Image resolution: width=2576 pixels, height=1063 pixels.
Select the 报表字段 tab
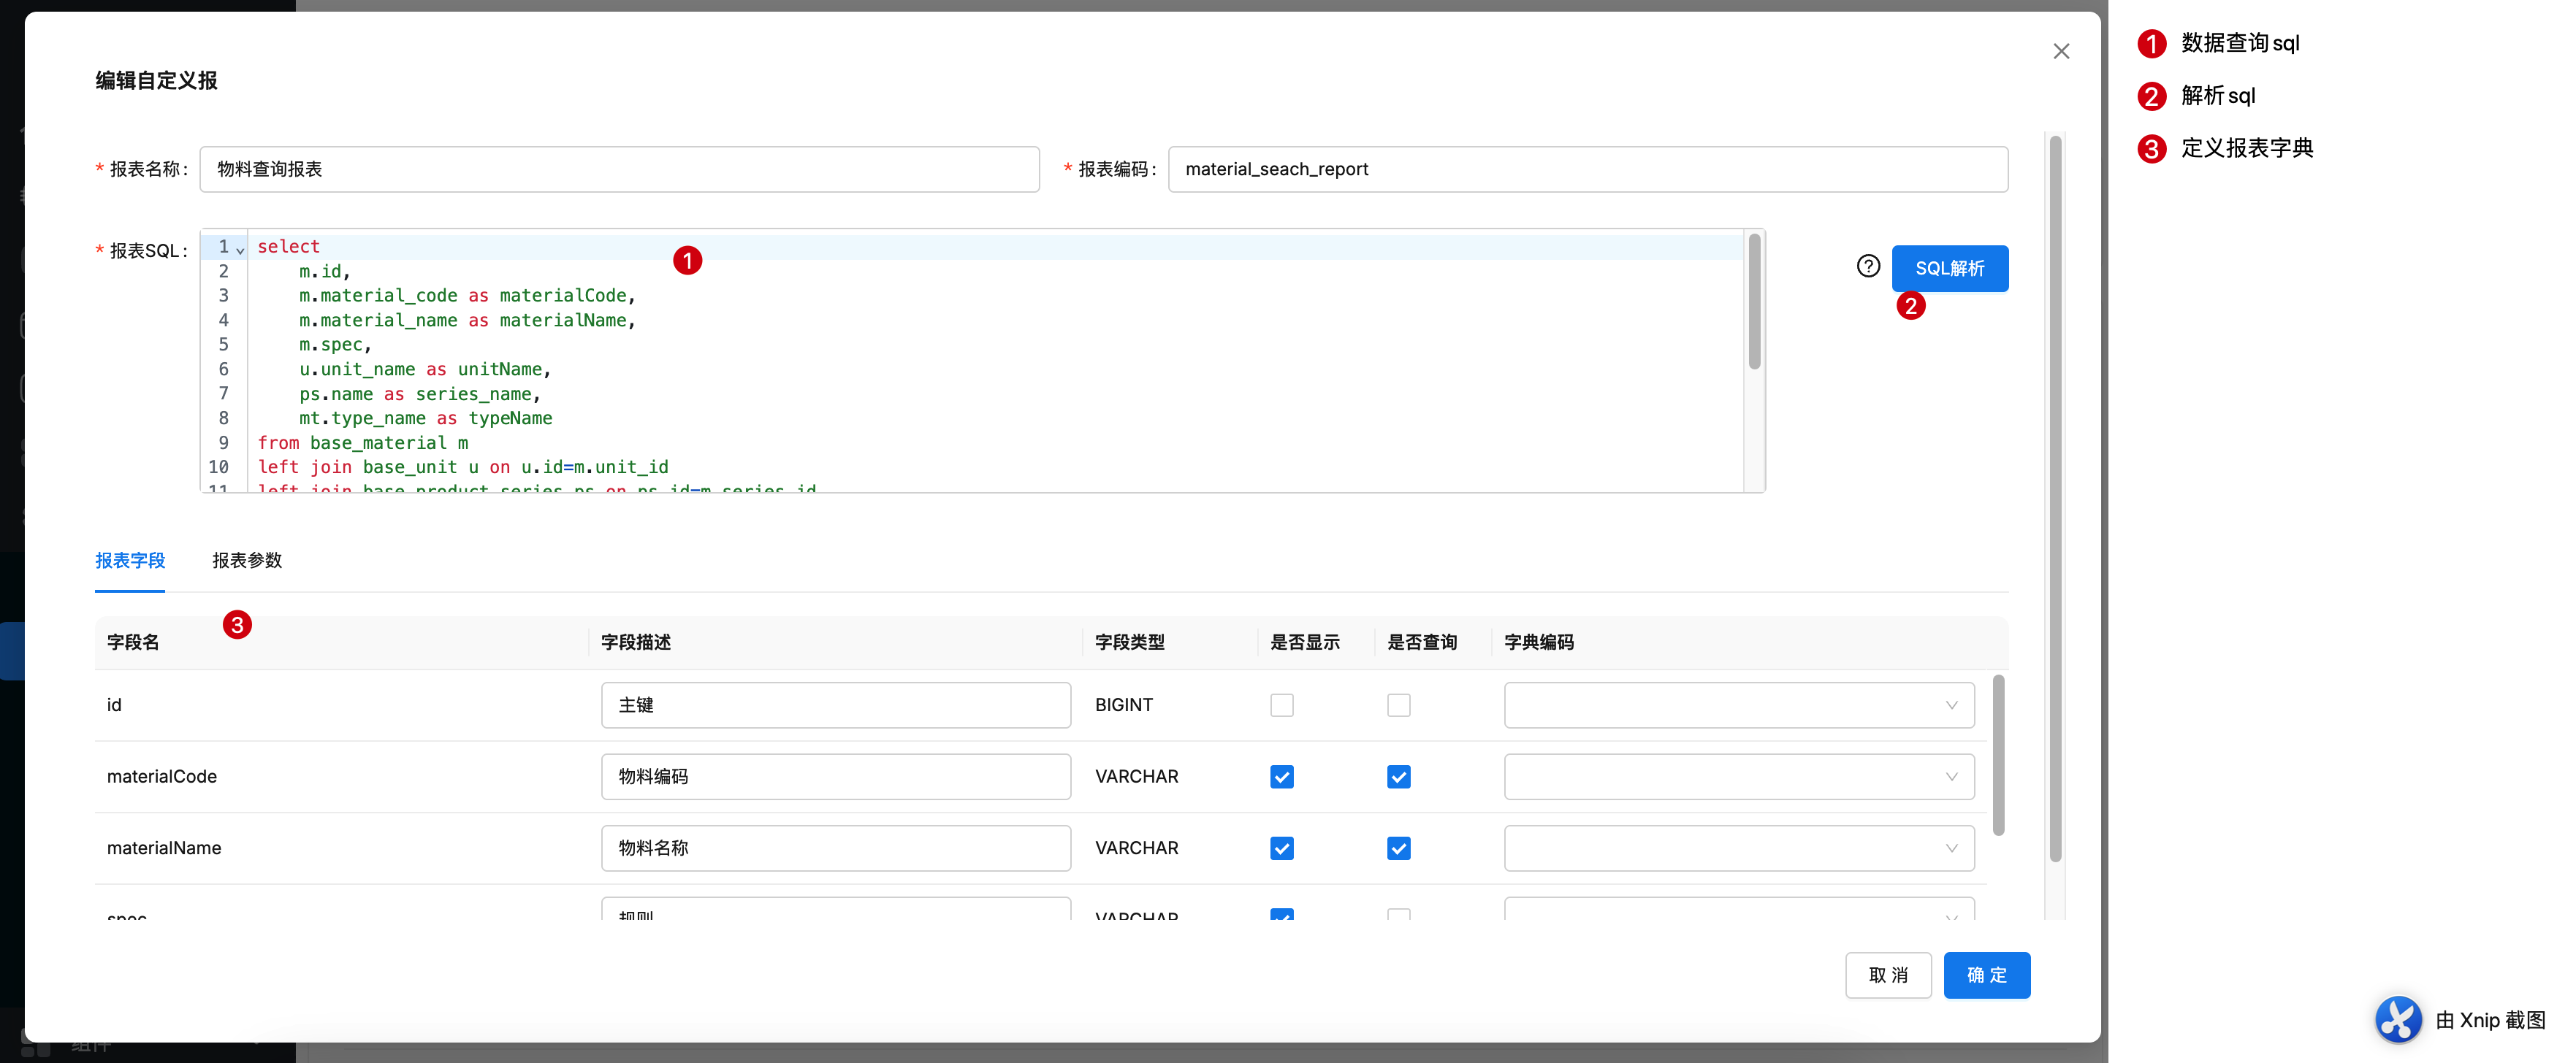click(130, 561)
